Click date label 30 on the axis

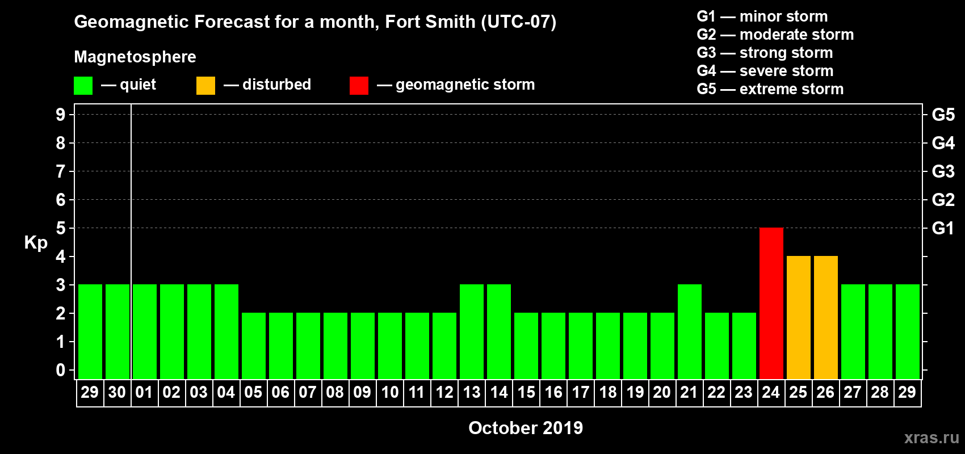tap(117, 392)
